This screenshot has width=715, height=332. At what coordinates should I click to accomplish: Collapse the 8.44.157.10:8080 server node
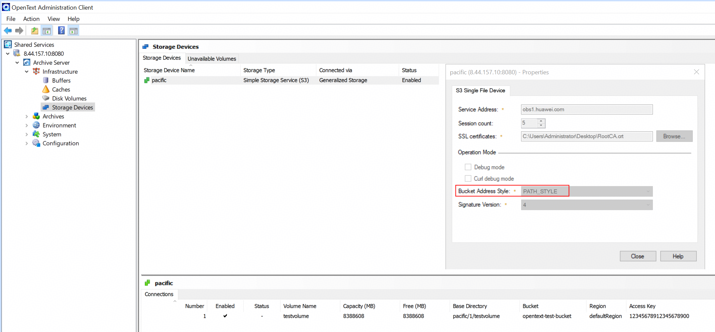pyautogui.click(x=8, y=53)
